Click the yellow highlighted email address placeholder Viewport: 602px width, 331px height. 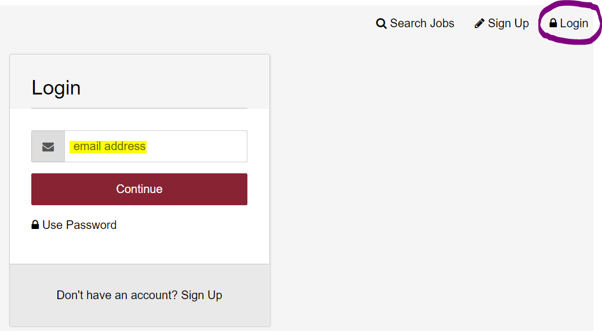(x=108, y=146)
